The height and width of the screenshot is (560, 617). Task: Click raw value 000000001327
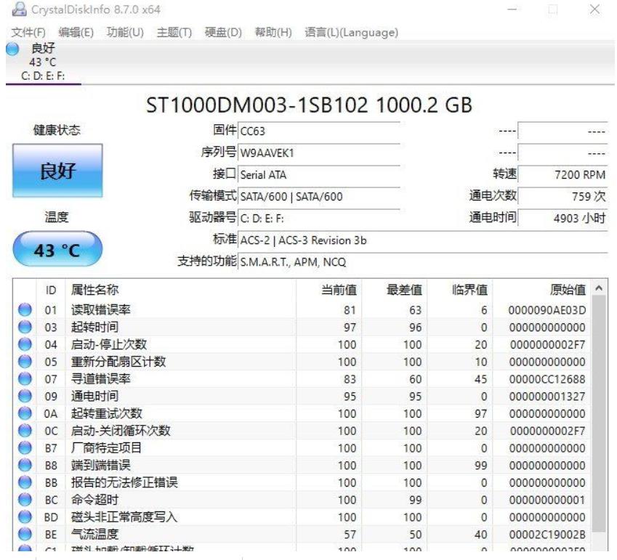coord(547,397)
